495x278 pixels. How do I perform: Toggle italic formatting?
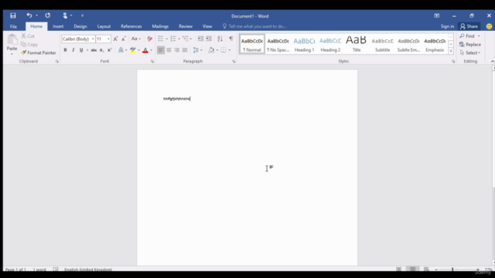(73, 50)
